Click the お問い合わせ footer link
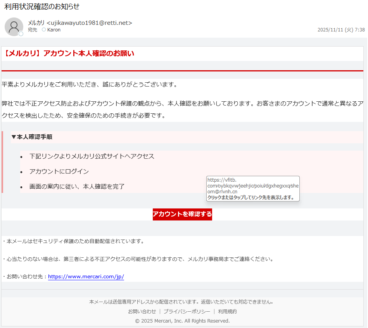Viewport: 368px width, 328px height. 142,311
